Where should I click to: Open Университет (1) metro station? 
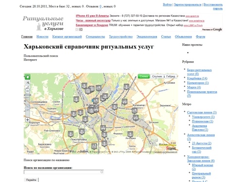[x=203, y=117]
